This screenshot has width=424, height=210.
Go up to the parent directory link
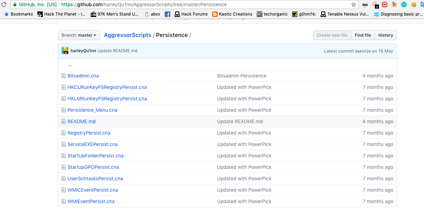coord(70,64)
